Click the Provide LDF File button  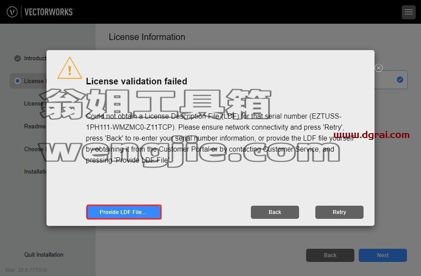pos(124,212)
